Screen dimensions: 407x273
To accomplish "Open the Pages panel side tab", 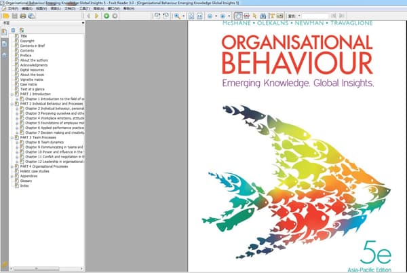I will [4, 44].
